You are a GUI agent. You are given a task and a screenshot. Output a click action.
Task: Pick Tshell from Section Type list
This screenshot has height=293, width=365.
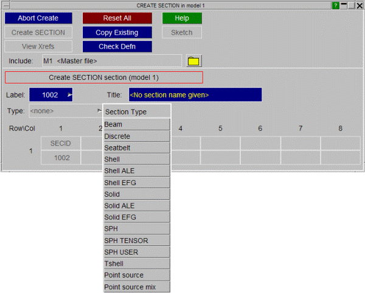click(x=137, y=264)
